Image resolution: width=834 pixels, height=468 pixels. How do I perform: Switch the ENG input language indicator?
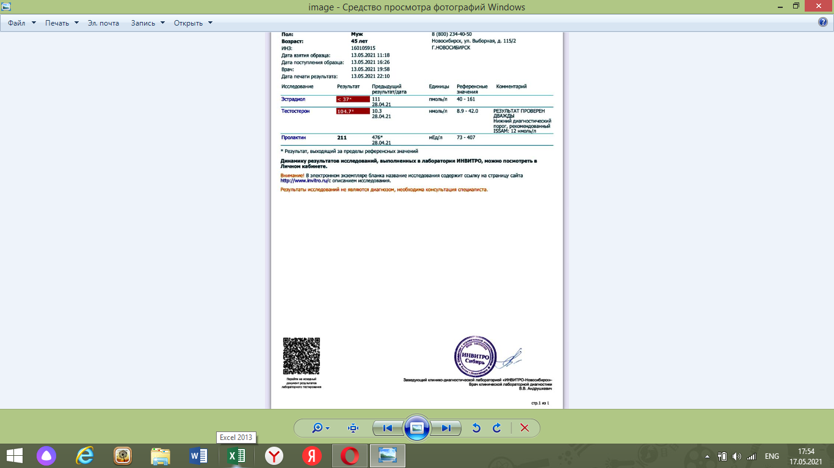tap(772, 456)
